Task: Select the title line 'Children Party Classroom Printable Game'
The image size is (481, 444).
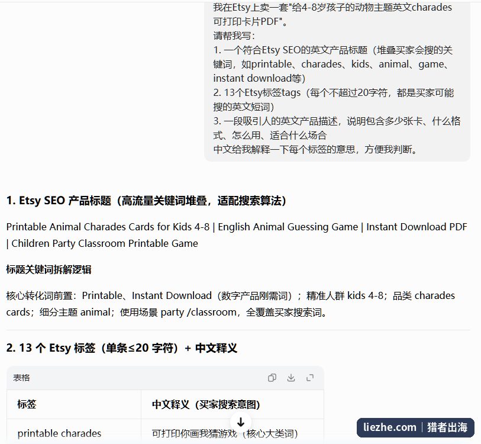Action: coord(105,243)
